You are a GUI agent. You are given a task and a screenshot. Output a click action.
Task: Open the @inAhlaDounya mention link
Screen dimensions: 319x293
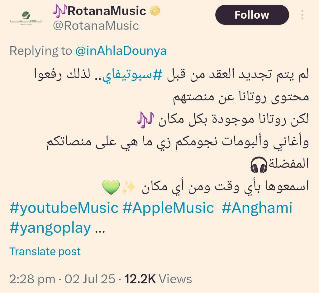pyautogui.click(x=121, y=51)
